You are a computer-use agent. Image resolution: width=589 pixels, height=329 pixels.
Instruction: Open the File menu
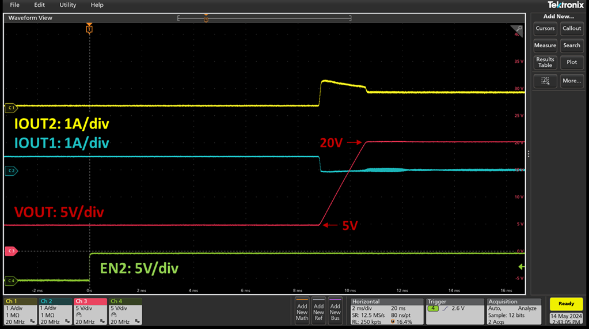pos(14,5)
